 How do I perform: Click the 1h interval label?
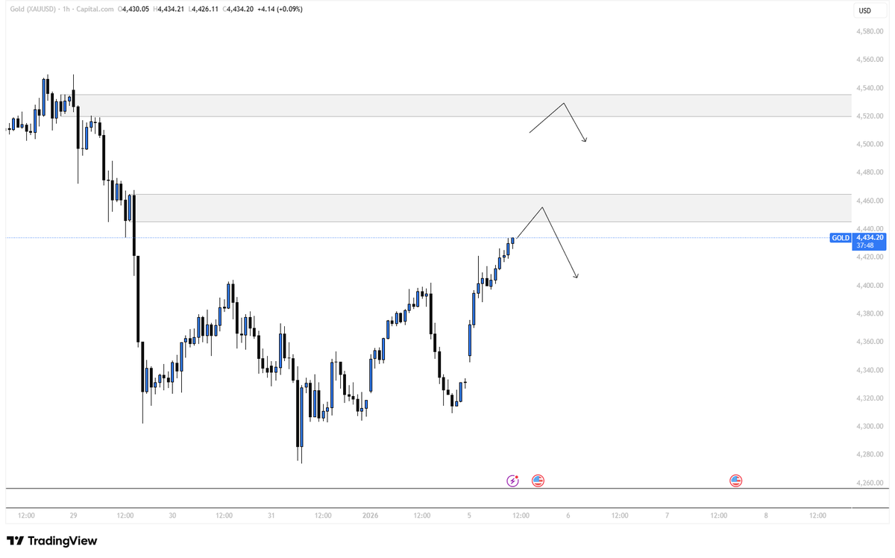65,9
